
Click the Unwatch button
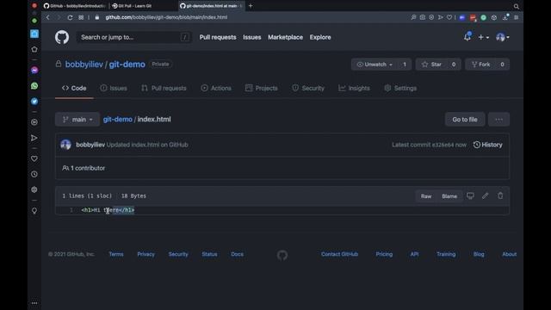[x=375, y=65]
